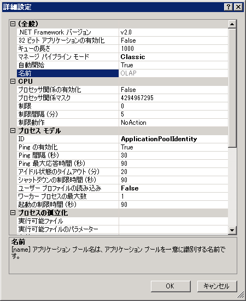
Task: Click the 1000 queue length value
Action: [173, 49]
